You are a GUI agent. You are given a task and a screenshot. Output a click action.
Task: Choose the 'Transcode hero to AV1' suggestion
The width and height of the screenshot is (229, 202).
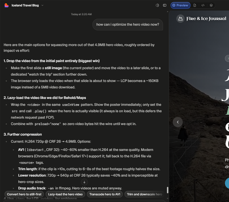coord(105,194)
